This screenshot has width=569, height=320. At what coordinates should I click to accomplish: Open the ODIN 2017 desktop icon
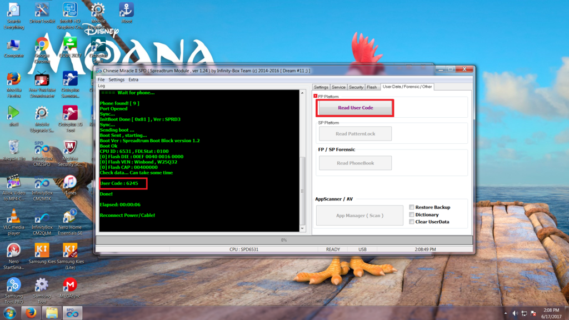point(70,44)
